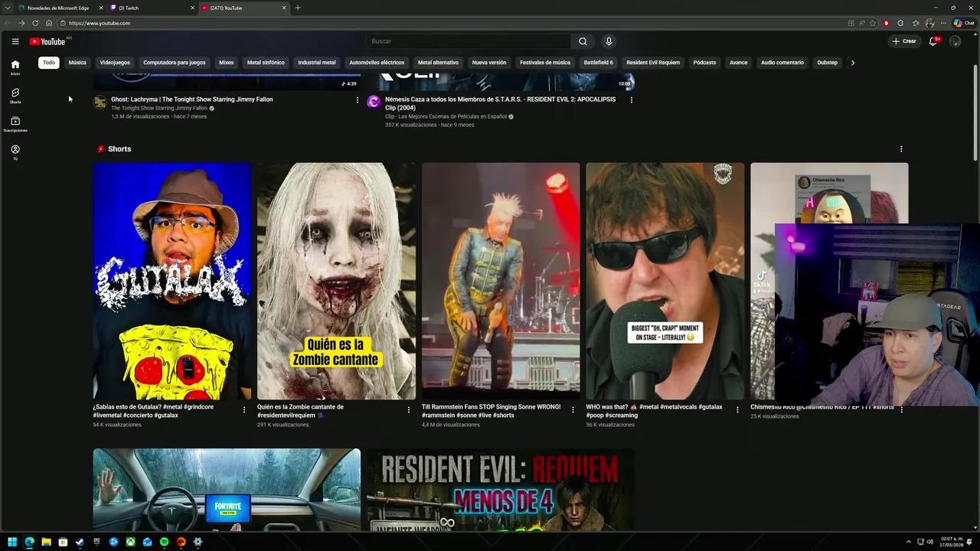This screenshot has width=980, height=551.
Task: Open the Rammstein Sonne Short thumbnail
Action: [500, 279]
